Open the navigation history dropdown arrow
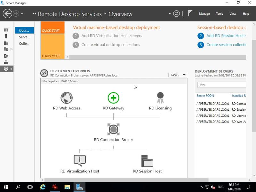The image size is (256, 192). [22, 13]
